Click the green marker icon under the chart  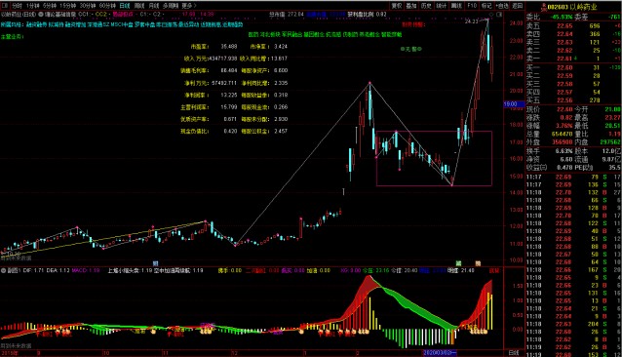(458, 263)
